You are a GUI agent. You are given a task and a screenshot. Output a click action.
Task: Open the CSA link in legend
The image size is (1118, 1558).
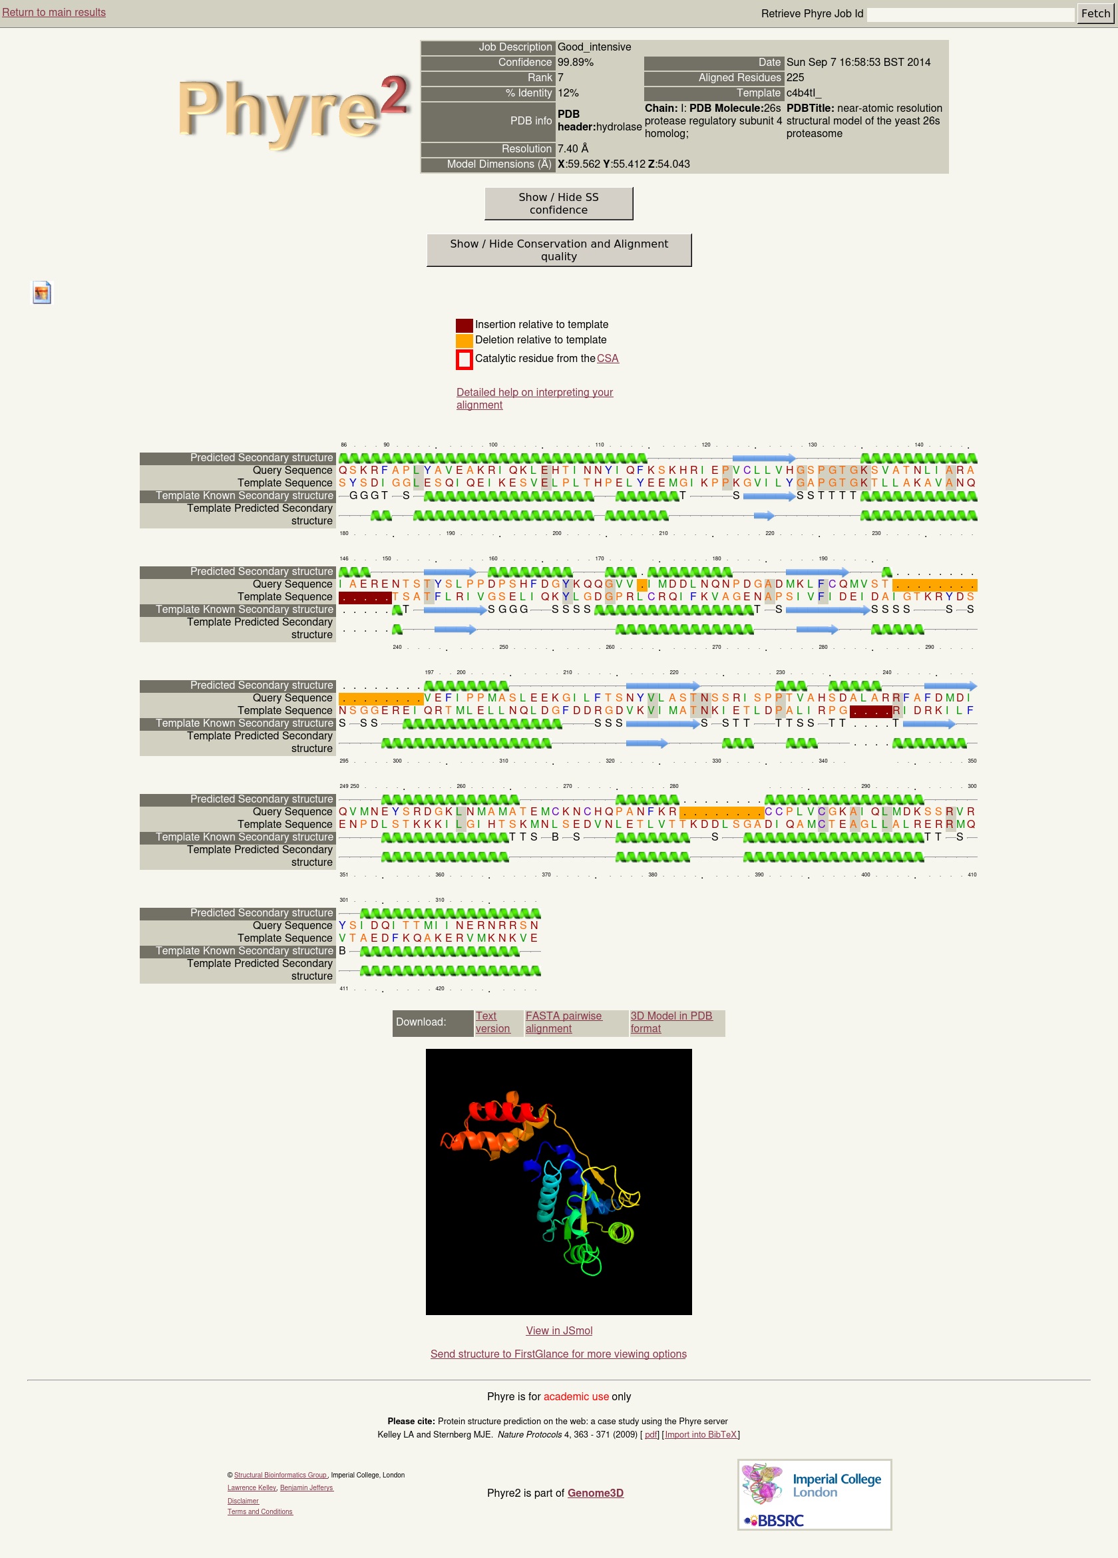(x=607, y=359)
